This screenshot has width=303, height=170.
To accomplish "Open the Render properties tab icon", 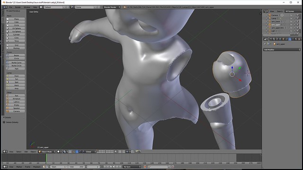I will [271, 39].
